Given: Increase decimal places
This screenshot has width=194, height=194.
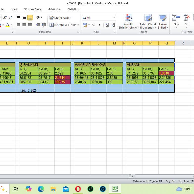Looking at the screenshot, I should 108,25.
